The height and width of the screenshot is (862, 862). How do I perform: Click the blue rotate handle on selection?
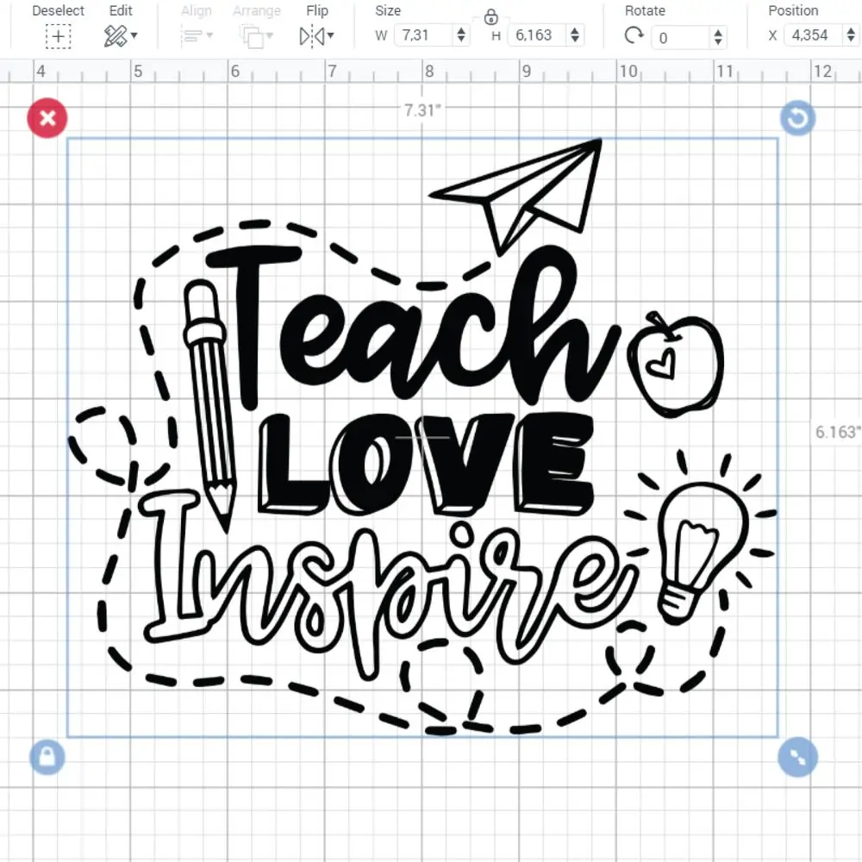point(797,117)
